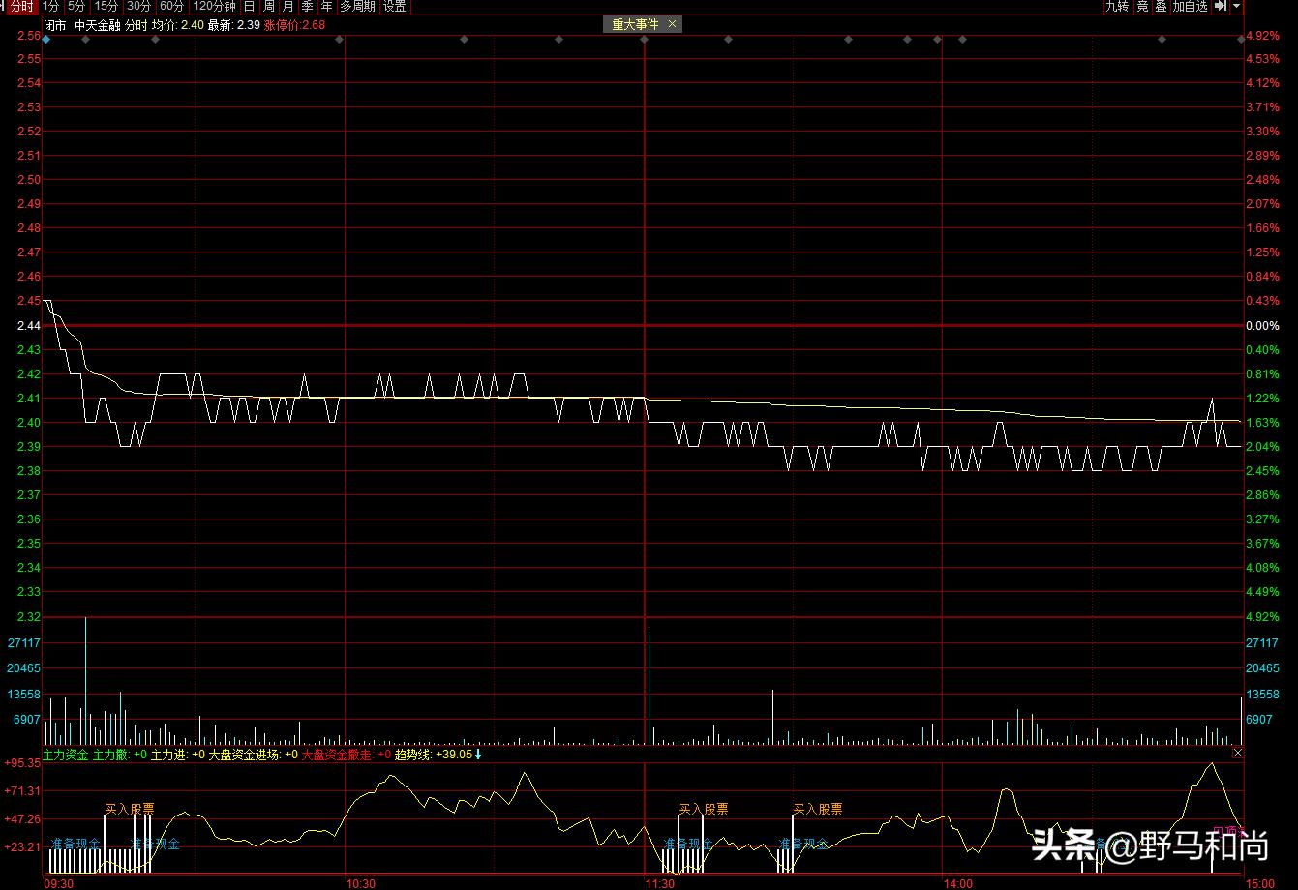This screenshot has width=1298, height=890.
Task: Click the 涨停价:2.68 limit-up readout
Action: [294, 25]
